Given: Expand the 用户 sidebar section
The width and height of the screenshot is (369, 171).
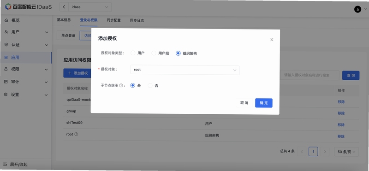Looking at the screenshot, I should point(47,32).
